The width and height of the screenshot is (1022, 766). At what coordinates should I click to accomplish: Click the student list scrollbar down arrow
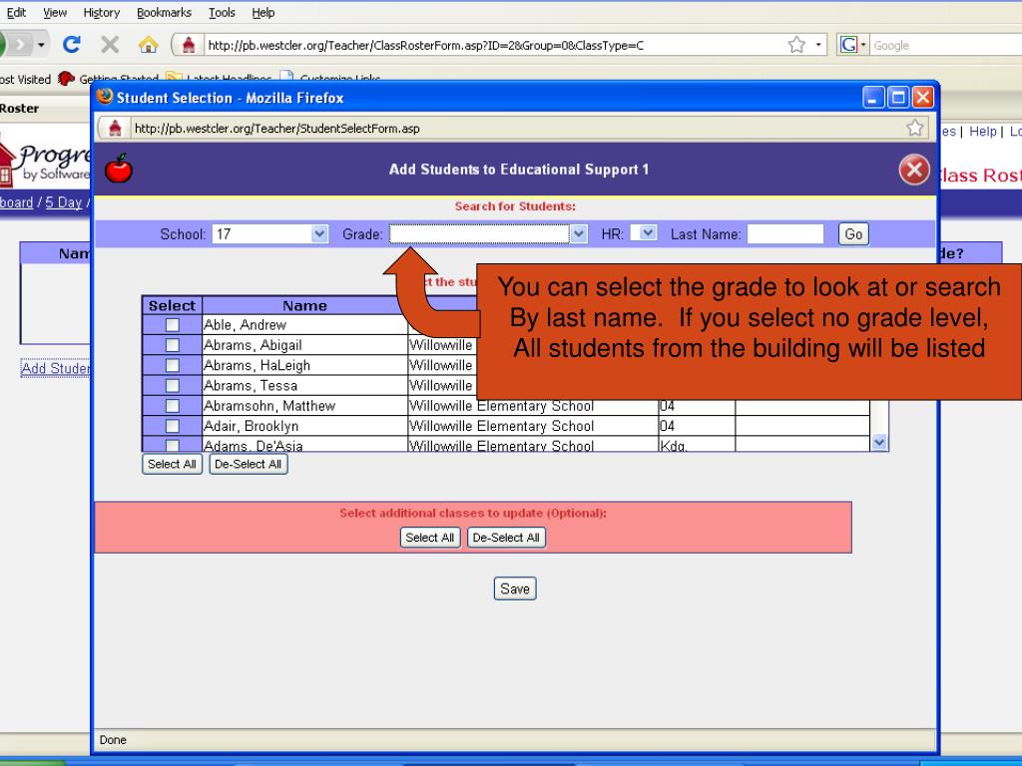coord(879,442)
